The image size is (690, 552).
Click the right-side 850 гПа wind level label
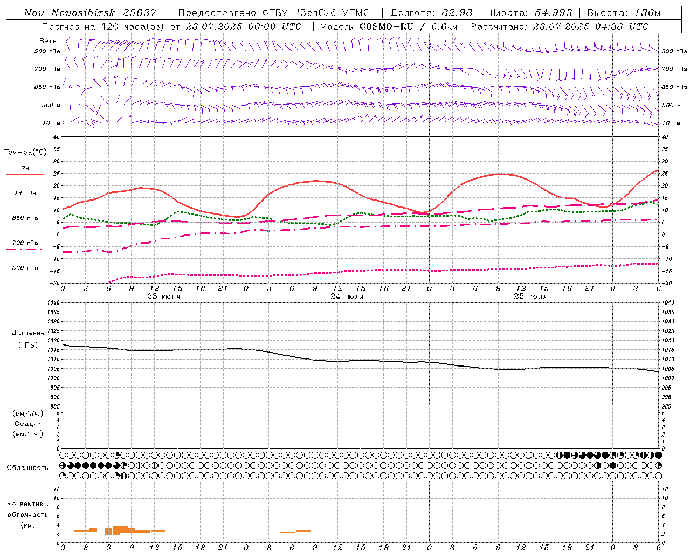point(674,87)
